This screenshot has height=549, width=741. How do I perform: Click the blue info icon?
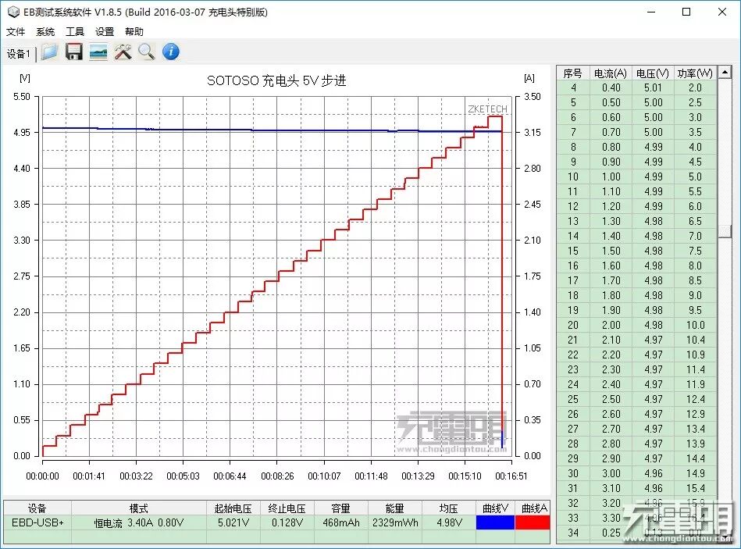click(171, 52)
